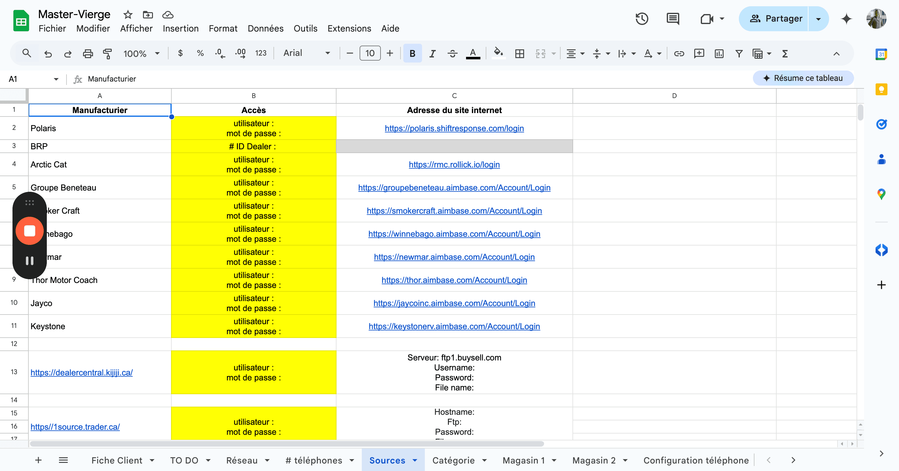The width and height of the screenshot is (899, 471).
Task: Switch to the Fiche Client sheet tab
Action: [x=117, y=460]
